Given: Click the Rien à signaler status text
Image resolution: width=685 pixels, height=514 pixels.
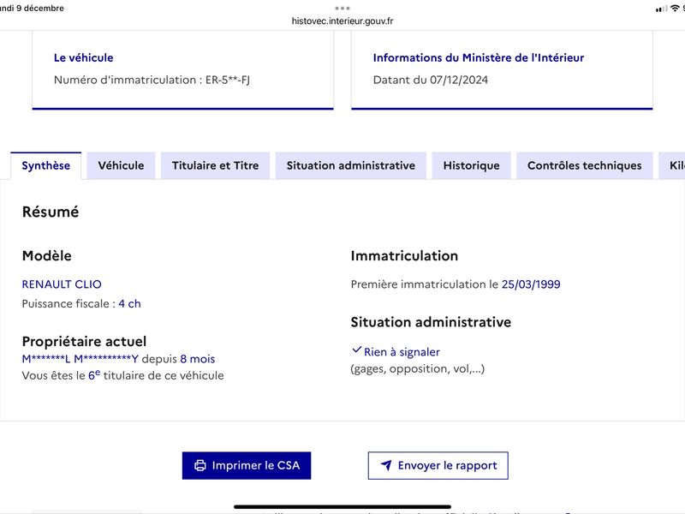Looking at the screenshot, I should (x=402, y=352).
